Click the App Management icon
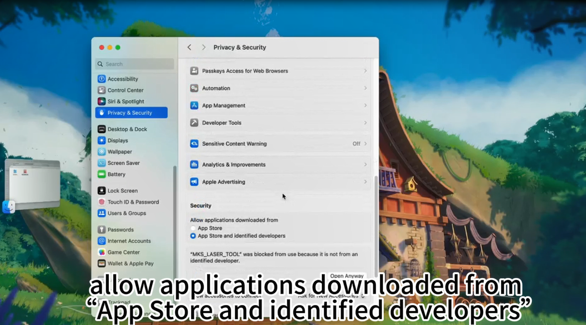This screenshot has height=325, width=586. [x=194, y=105]
